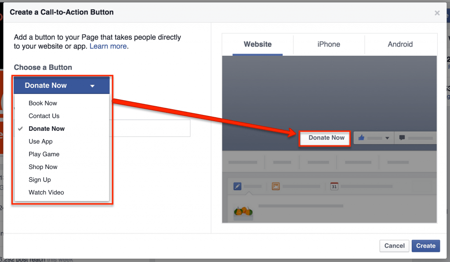Select Contact Us in the dropdown list
The width and height of the screenshot is (450, 262).
[44, 116]
